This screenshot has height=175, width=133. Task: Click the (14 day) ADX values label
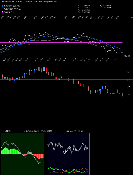[75, 131]
